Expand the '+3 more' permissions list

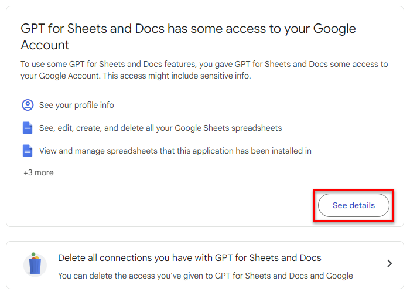coord(39,173)
